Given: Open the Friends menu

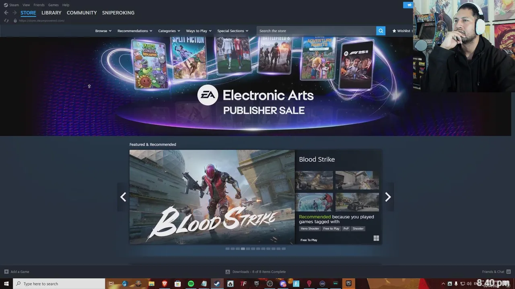Looking at the screenshot, I should click(39, 5).
